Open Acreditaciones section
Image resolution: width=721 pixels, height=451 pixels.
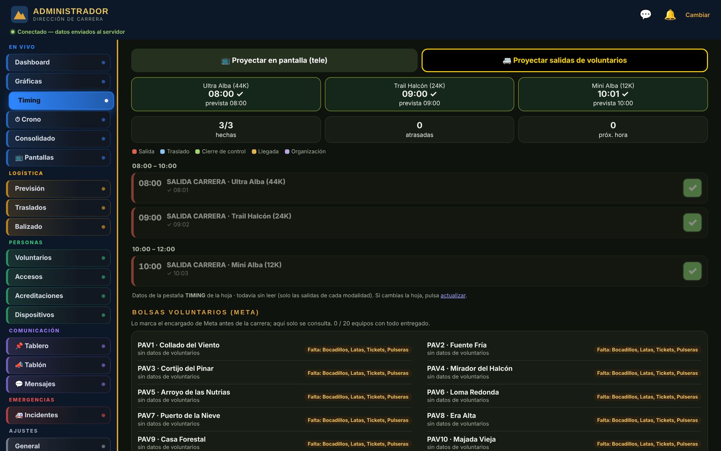58,296
